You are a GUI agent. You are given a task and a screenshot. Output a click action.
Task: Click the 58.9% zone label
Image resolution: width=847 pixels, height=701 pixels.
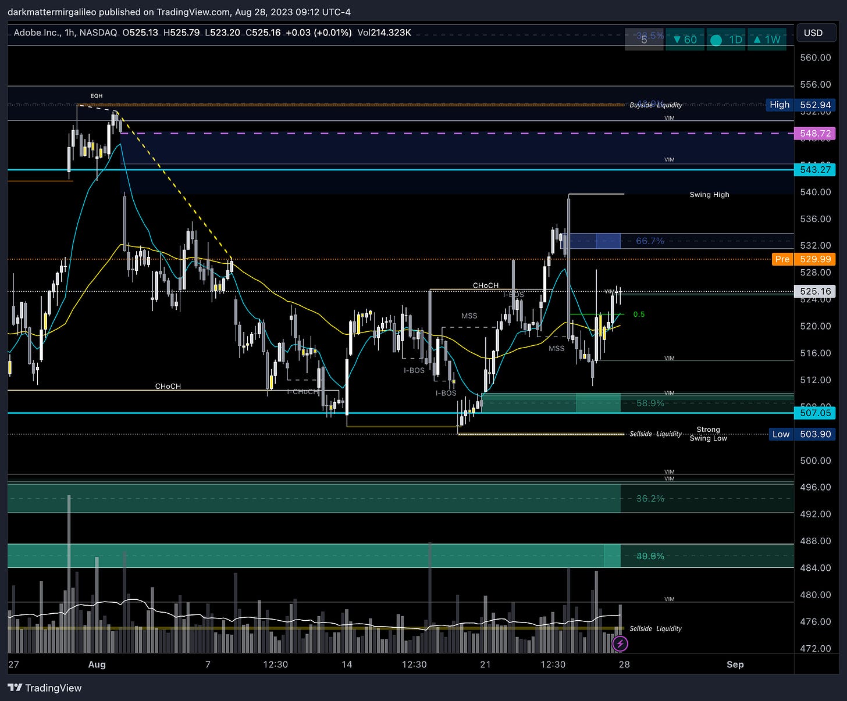pyautogui.click(x=650, y=403)
